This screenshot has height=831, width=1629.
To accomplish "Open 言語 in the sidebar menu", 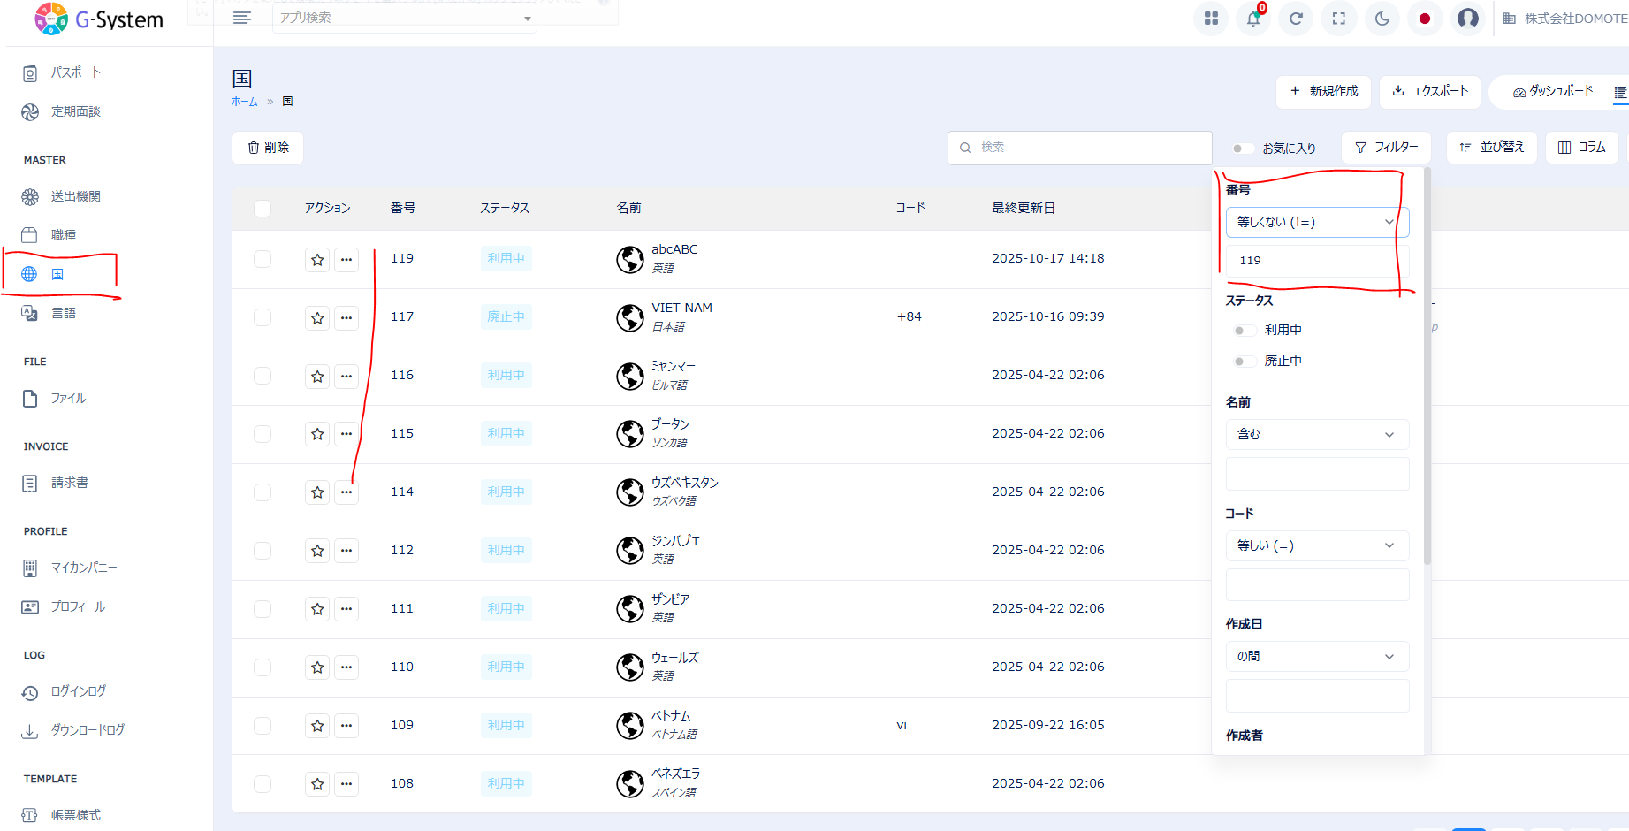I will (x=63, y=313).
